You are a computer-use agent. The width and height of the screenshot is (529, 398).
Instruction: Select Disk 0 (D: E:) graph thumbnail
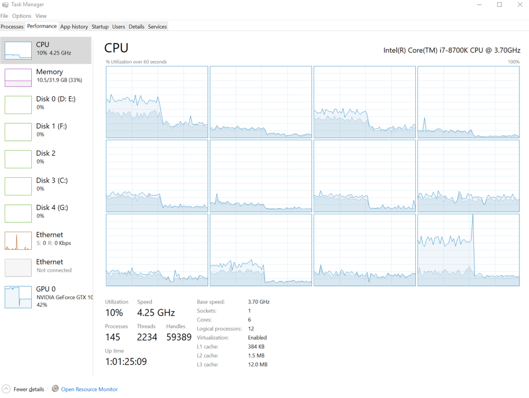pyautogui.click(x=18, y=105)
